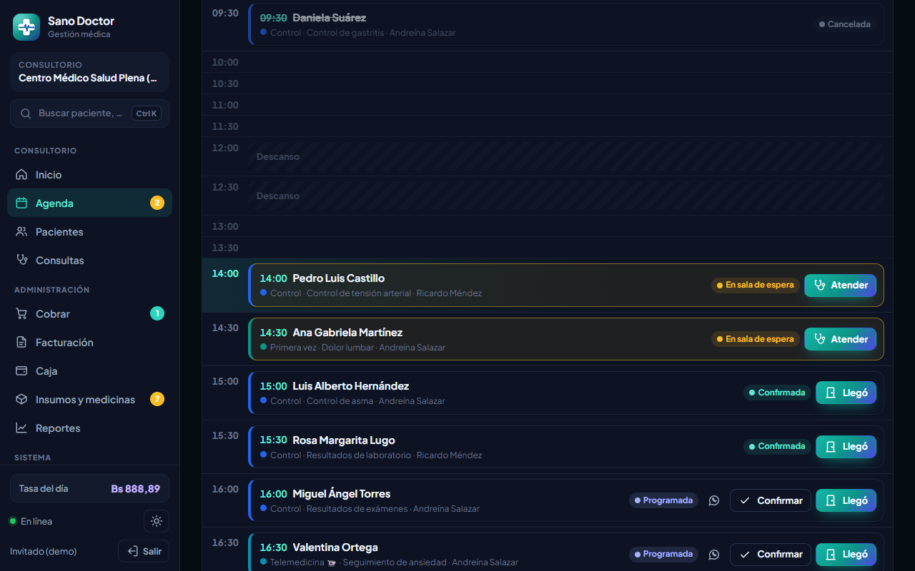Click the search magnifier icon
Screen dimensions: 915x571
26,113
